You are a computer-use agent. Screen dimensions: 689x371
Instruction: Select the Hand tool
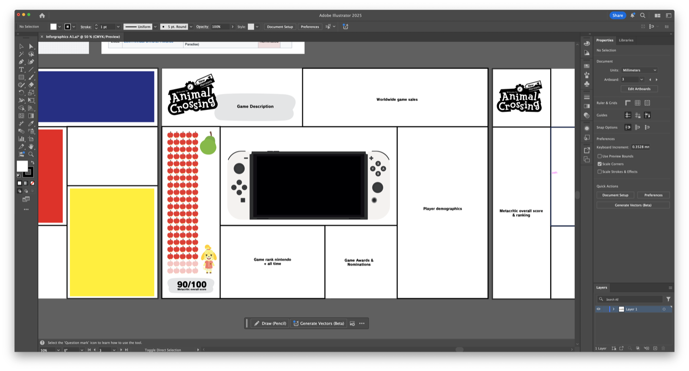(31, 146)
